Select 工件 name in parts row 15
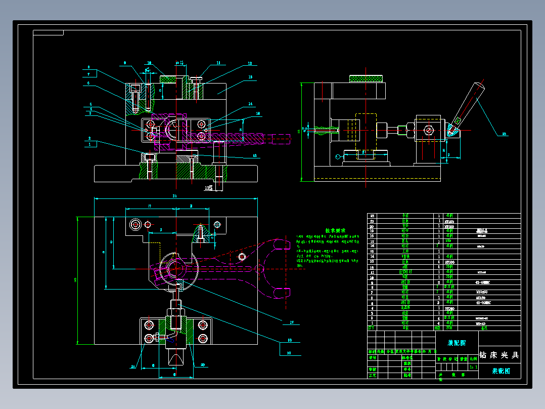Screen dimensions: 545x409 pos(405,251)
